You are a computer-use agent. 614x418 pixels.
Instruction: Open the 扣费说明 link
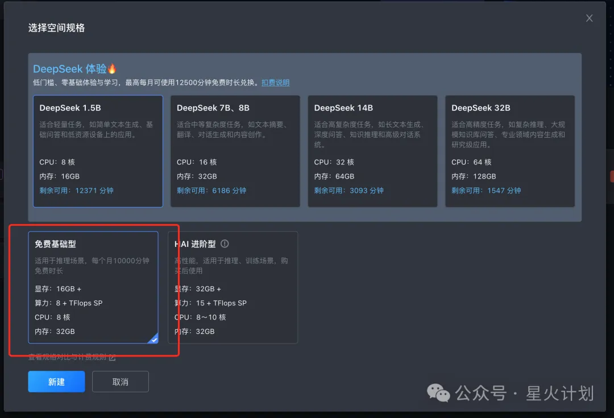tap(275, 82)
